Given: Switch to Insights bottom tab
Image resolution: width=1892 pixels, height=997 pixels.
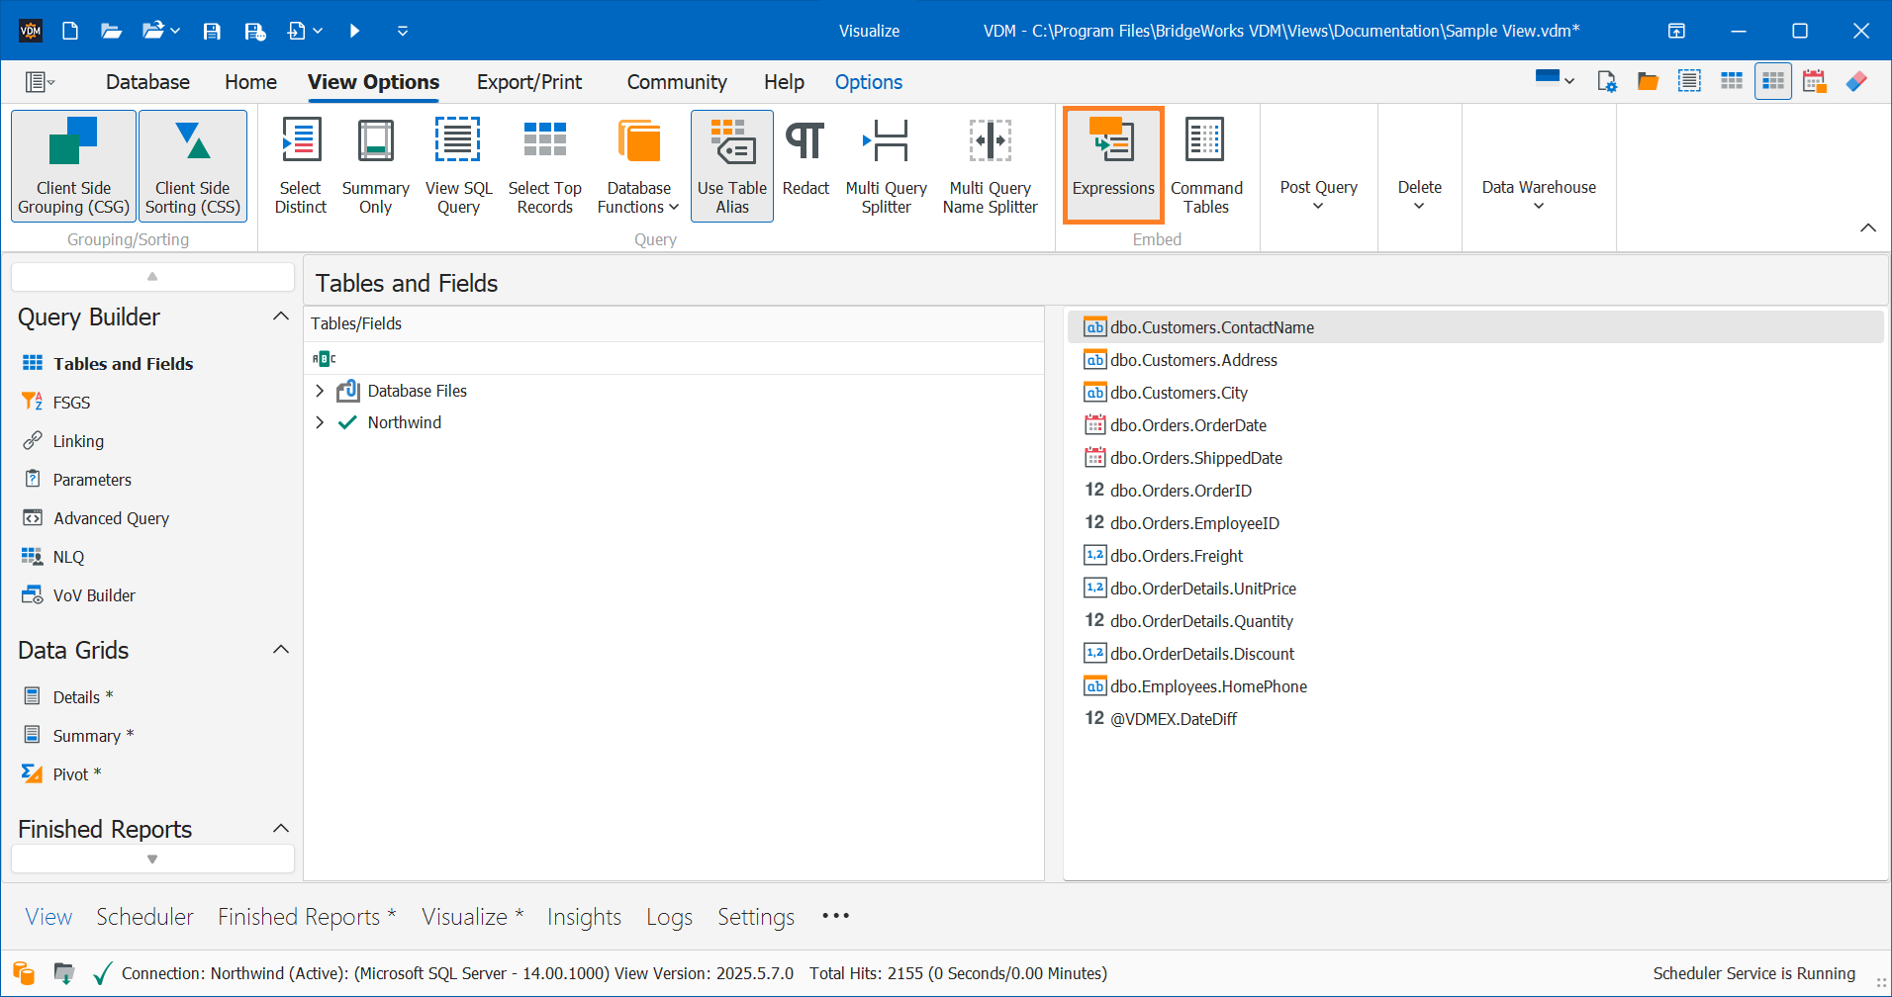Looking at the screenshot, I should tap(584, 917).
